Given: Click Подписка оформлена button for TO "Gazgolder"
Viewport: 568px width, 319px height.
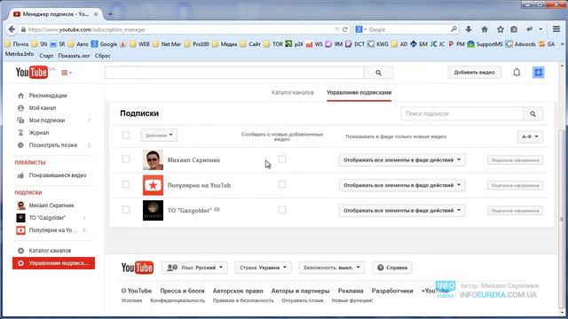Looking at the screenshot, I should [515, 211].
